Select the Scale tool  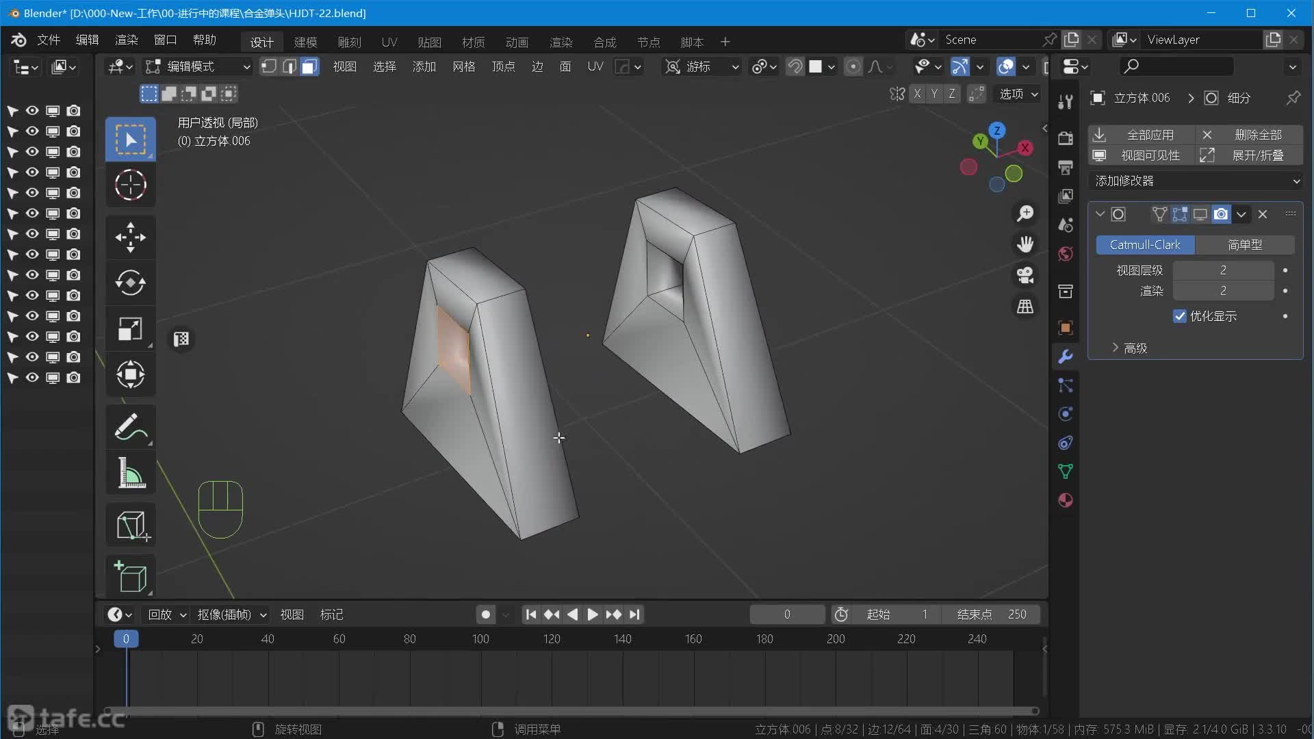pyautogui.click(x=130, y=329)
